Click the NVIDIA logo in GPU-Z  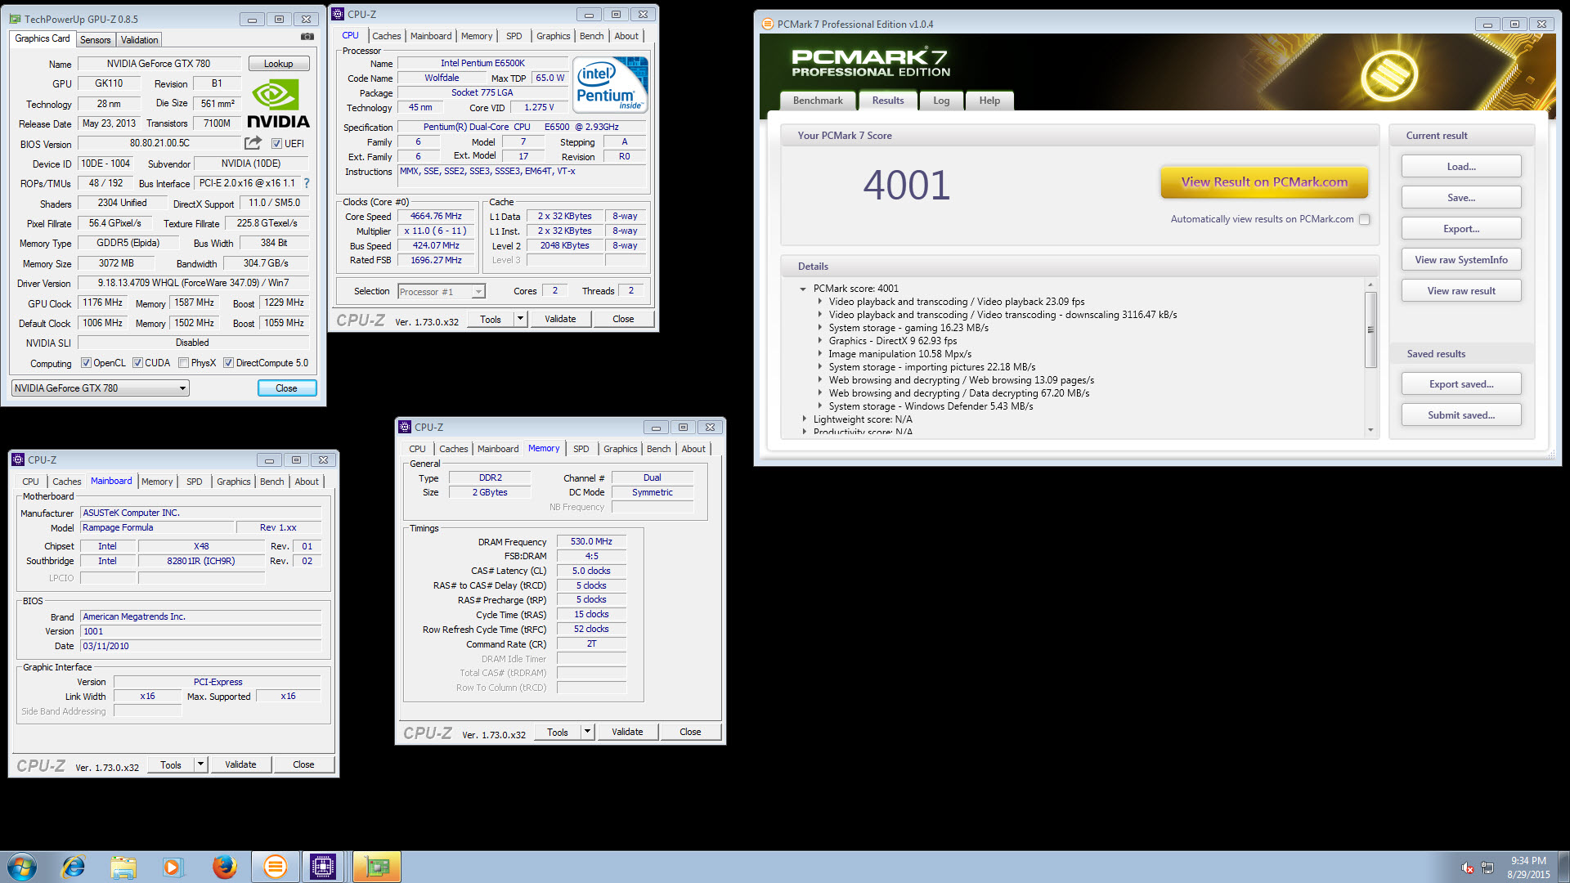coord(278,104)
